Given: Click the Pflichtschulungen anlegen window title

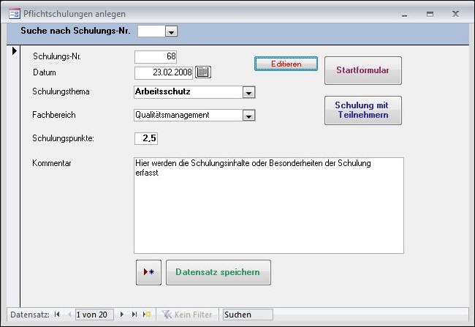Looking at the screenshot, I should tap(75, 14).
